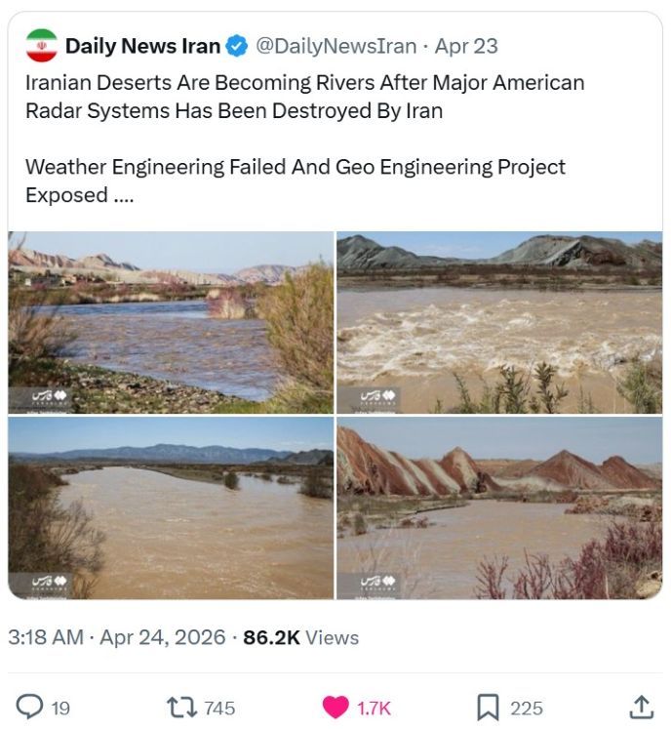The height and width of the screenshot is (729, 671).
Task: Click the 19 replies count
Action: point(59,709)
